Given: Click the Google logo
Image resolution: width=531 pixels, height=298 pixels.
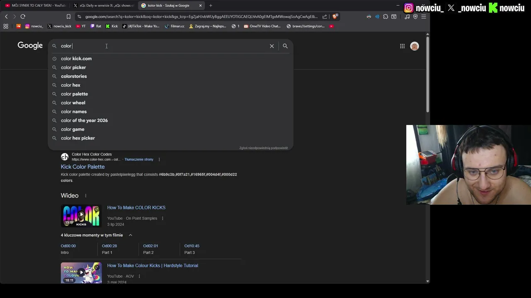Looking at the screenshot, I should click(30, 46).
